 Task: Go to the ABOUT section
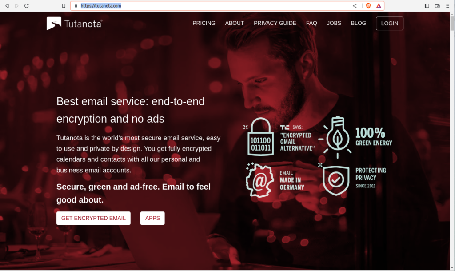[x=235, y=23]
